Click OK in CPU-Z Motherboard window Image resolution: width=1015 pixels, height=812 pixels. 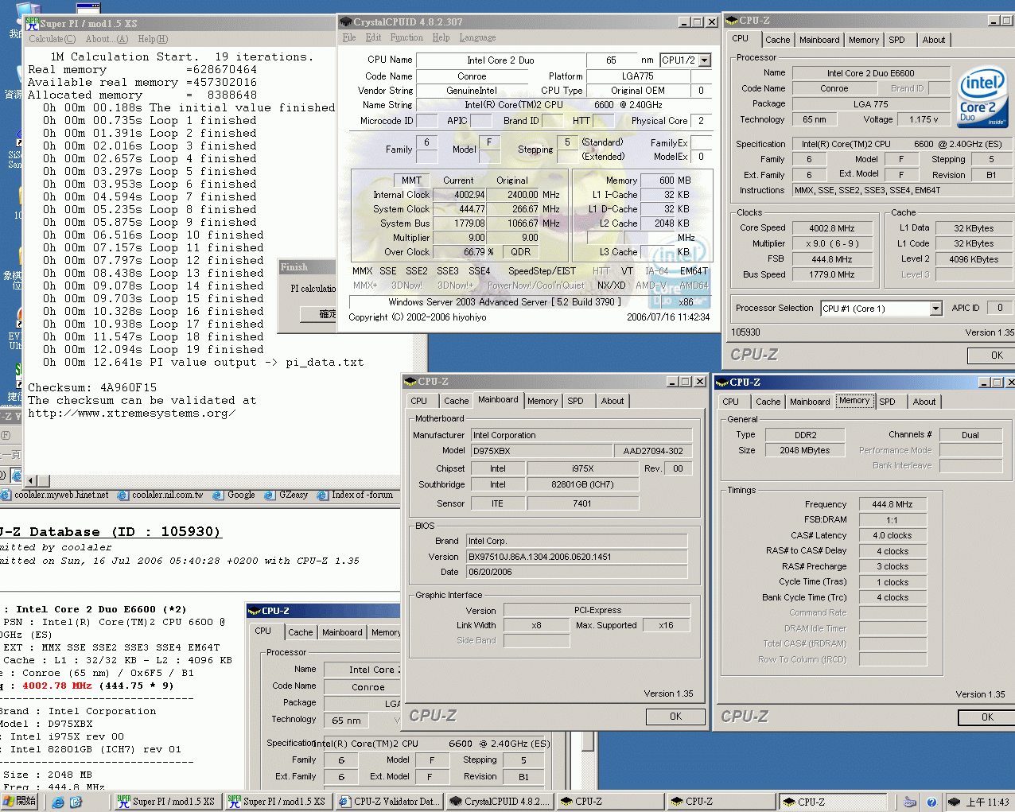pyautogui.click(x=675, y=717)
